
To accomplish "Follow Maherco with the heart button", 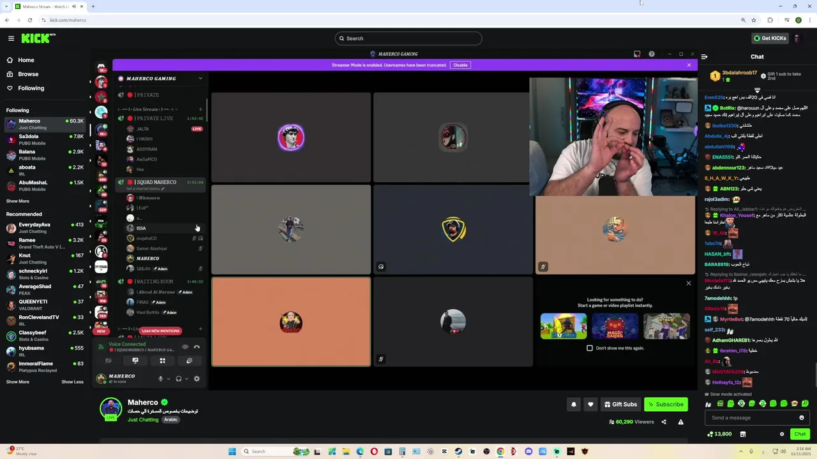I will [590, 404].
